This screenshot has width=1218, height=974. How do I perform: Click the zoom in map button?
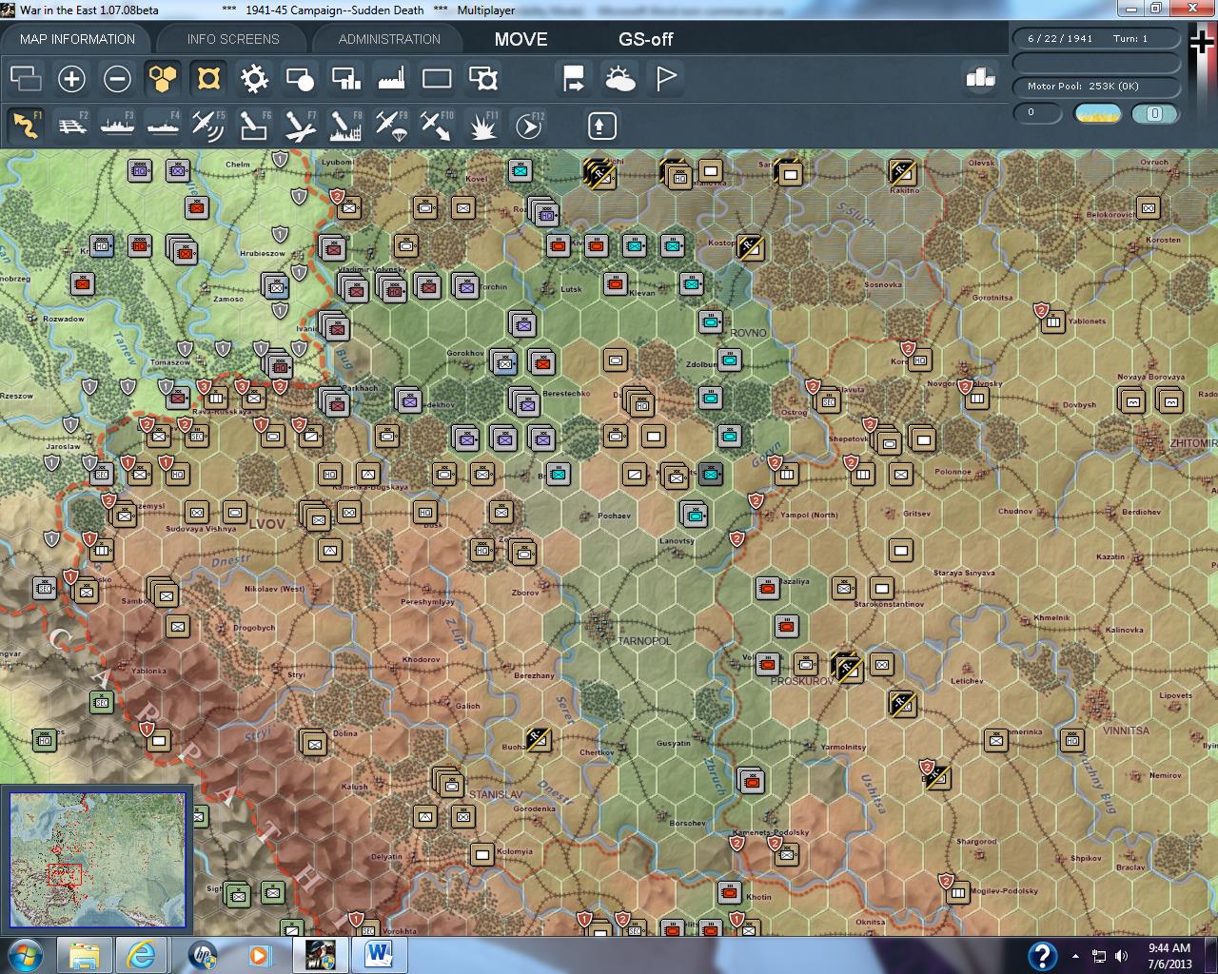tap(71, 79)
